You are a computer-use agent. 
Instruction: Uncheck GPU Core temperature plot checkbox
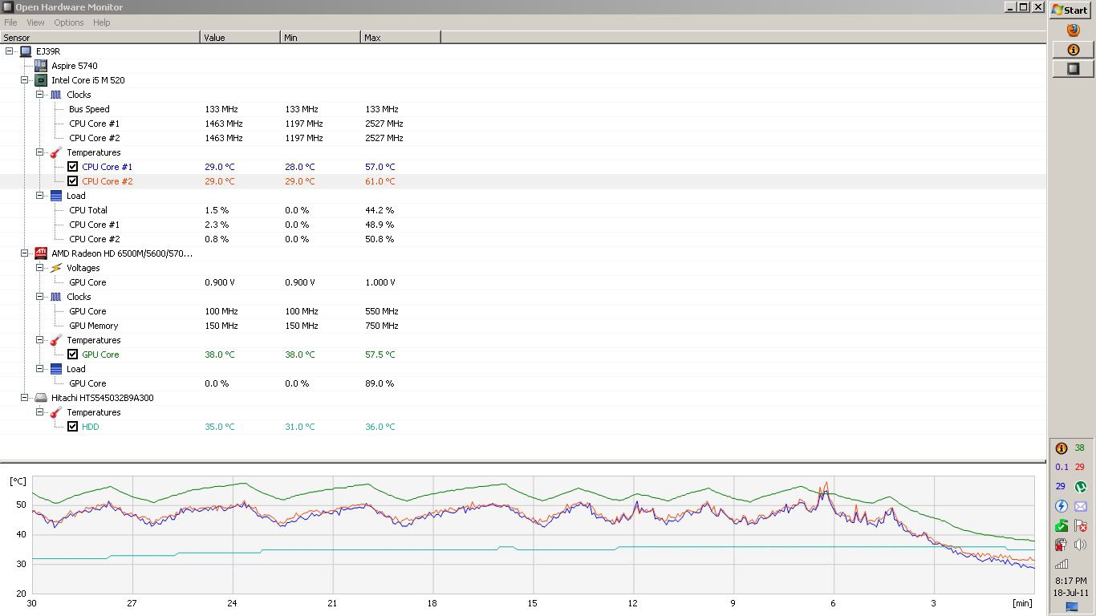(73, 355)
